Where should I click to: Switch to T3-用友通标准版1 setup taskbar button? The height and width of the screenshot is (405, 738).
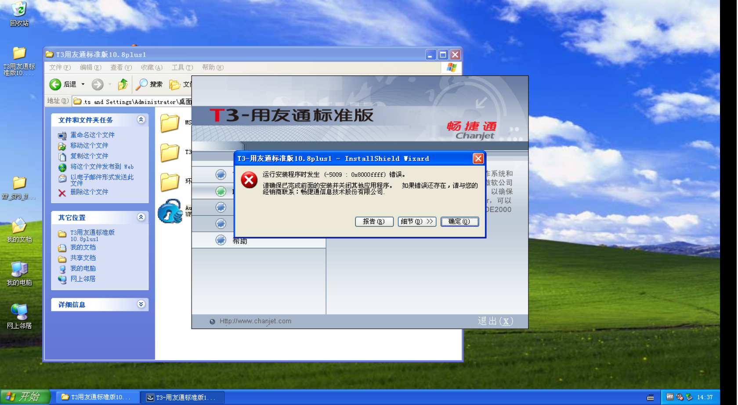point(182,397)
